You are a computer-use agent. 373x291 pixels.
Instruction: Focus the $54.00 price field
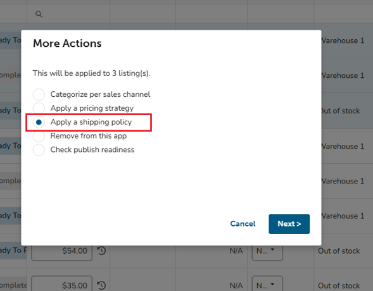[x=62, y=252]
